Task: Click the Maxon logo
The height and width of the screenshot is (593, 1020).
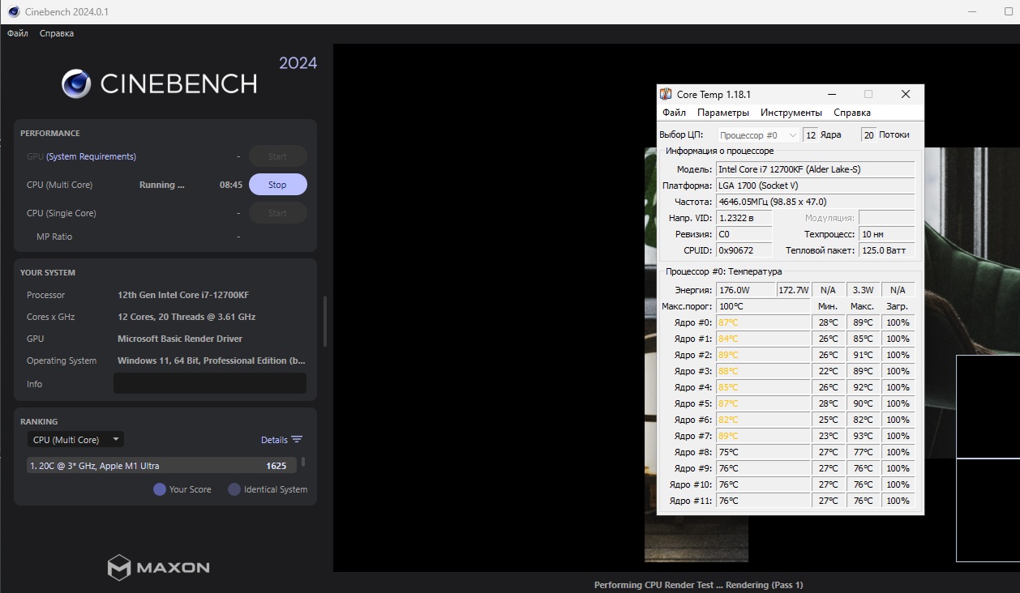Action: [158, 567]
